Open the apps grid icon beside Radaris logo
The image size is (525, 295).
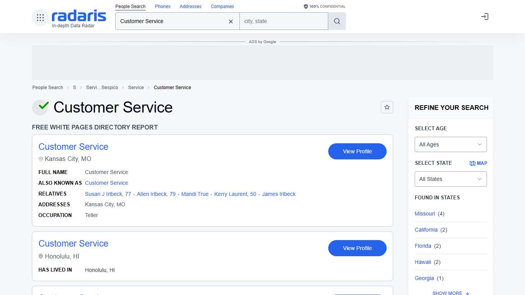point(40,17)
